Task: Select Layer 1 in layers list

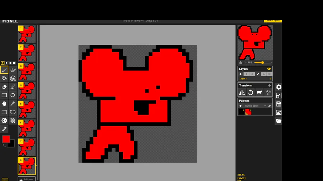Action: click(x=255, y=79)
